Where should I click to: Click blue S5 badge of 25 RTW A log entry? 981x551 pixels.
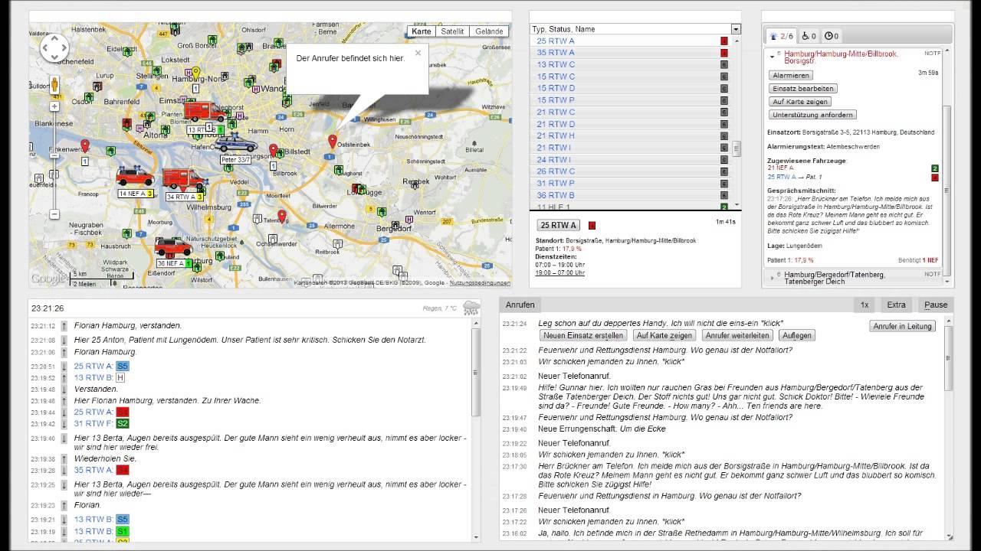click(123, 367)
